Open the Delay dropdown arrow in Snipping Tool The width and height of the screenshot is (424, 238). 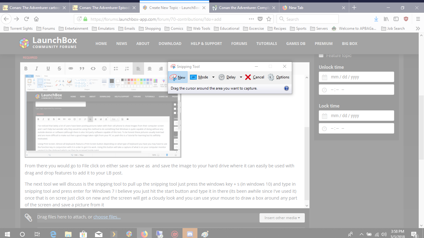click(x=241, y=77)
